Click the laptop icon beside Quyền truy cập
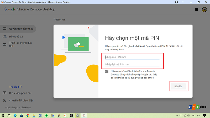 pyautogui.click(x=4, y=29)
